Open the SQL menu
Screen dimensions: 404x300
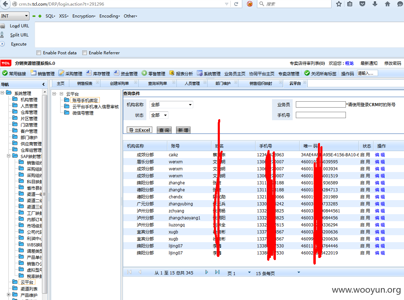[50, 16]
